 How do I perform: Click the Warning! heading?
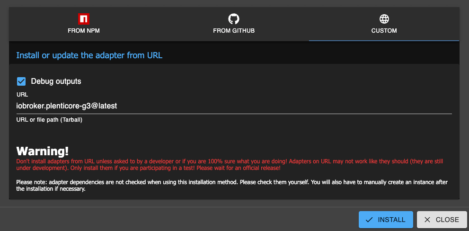[43, 151]
